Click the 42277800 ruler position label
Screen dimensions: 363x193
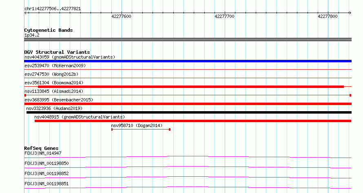pyautogui.click(x=328, y=16)
